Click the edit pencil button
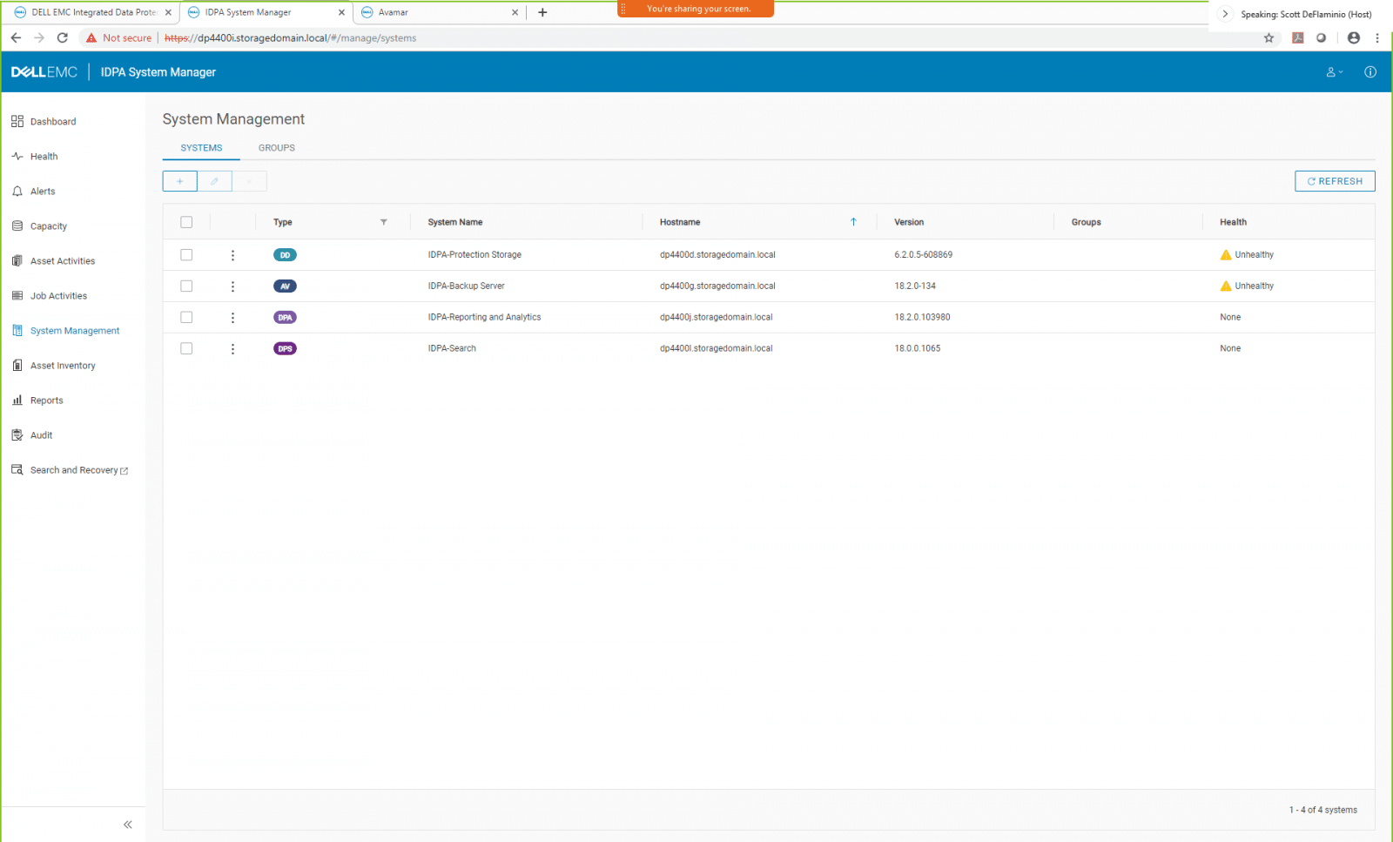The width and height of the screenshot is (1393, 842). click(214, 181)
